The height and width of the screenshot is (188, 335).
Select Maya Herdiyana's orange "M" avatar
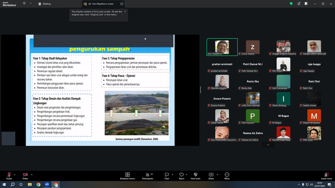coord(314,116)
